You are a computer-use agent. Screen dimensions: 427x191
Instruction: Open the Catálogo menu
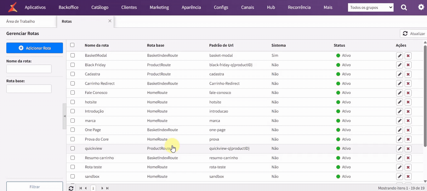click(100, 7)
